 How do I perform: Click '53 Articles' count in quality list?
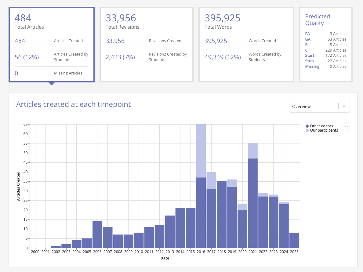click(337, 39)
